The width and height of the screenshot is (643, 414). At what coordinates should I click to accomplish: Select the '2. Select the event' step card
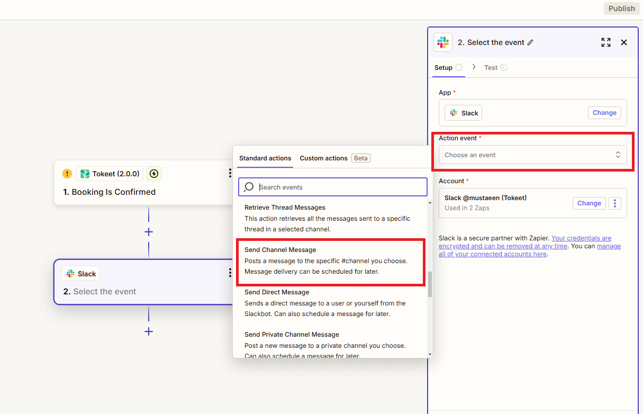[x=143, y=282]
